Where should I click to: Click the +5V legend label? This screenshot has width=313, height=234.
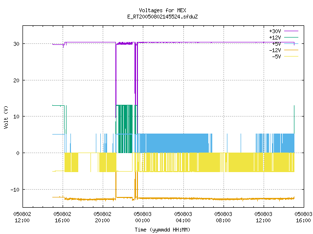pos(276,44)
